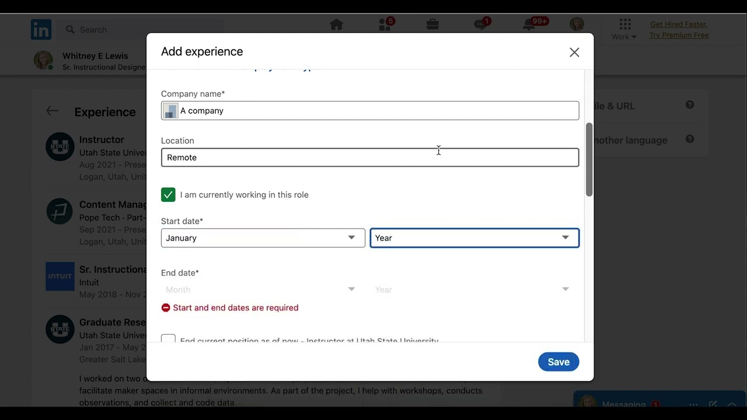Open the End date Month dropdown

click(x=263, y=289)
